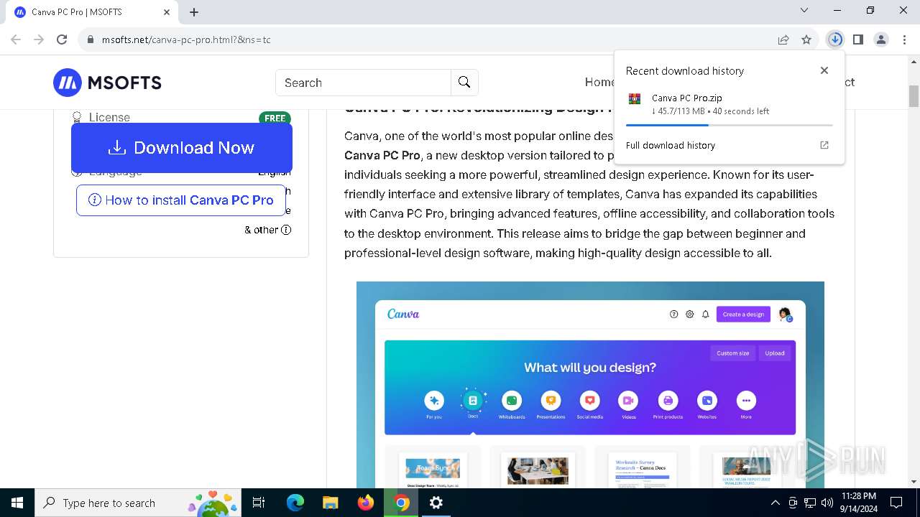This screenshot has width=920, height=517.
Task: Toggle Chrome side panel icon
Action: [858, 39]
